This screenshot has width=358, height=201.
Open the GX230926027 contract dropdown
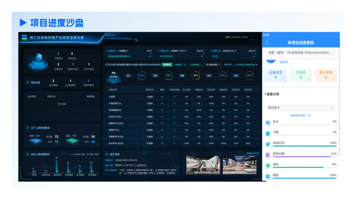pyautogui.click(x=181, y=56)
